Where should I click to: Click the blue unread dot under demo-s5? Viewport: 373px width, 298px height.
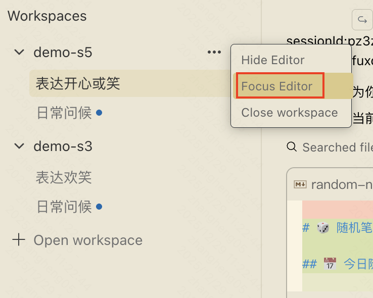pos(99,113)
